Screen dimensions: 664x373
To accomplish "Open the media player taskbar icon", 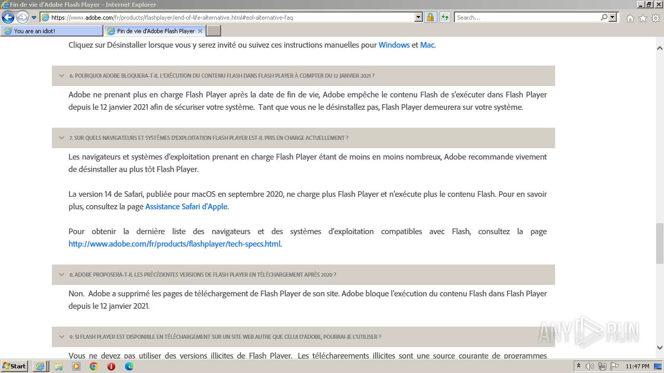I will [x=76, y=366].
